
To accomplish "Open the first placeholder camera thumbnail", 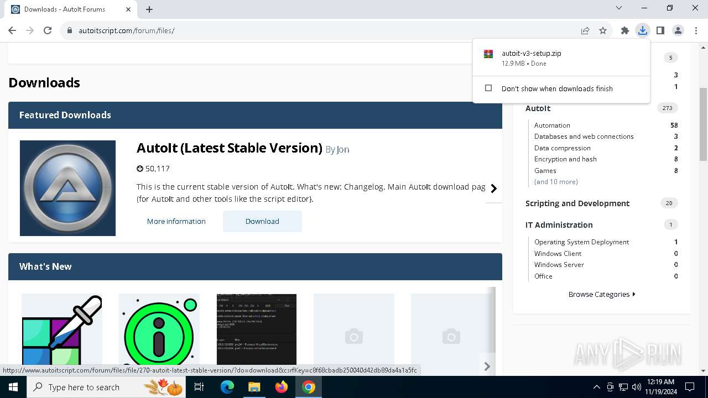I will tap(354, 329).
